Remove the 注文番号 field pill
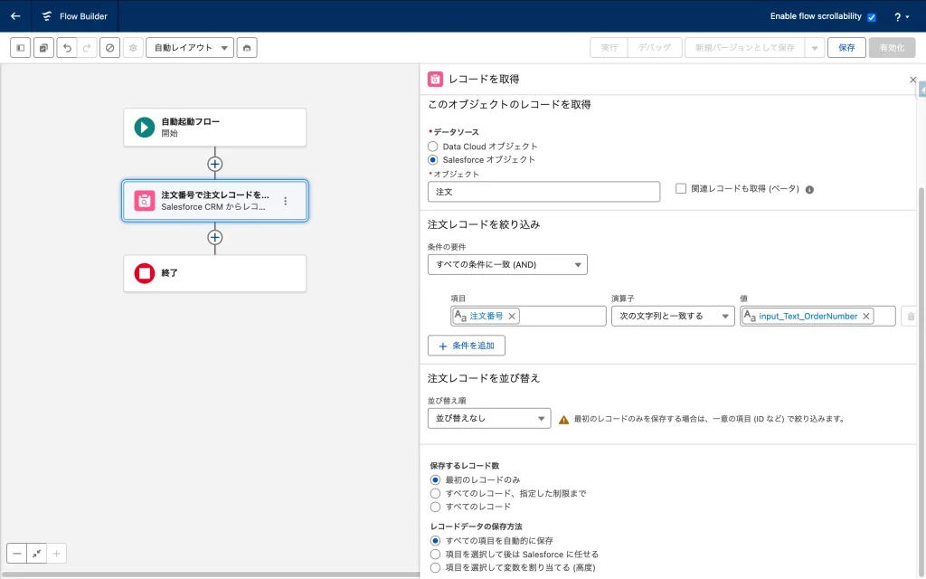The image size is (926, 579). pyautogui.click(x=512, y=316)
